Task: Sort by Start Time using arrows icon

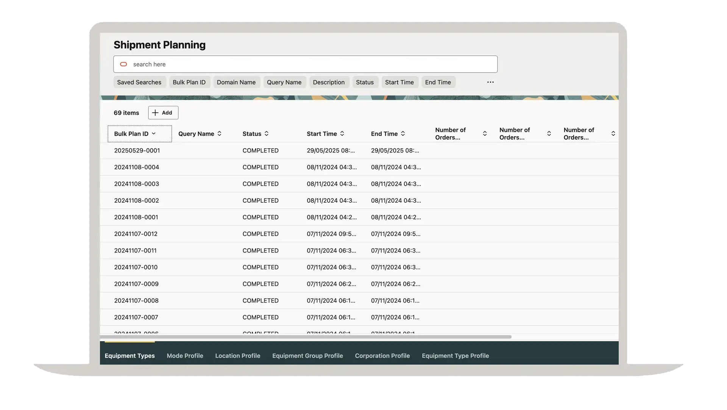Action: [x=342, y=134]
